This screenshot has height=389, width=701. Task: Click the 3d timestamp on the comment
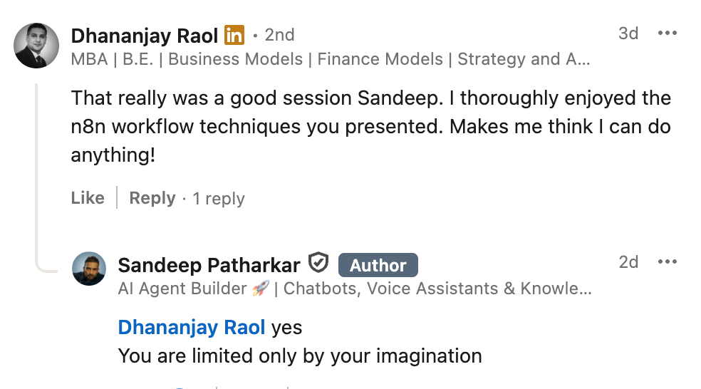pyautogui.click(x=628, y=33)
